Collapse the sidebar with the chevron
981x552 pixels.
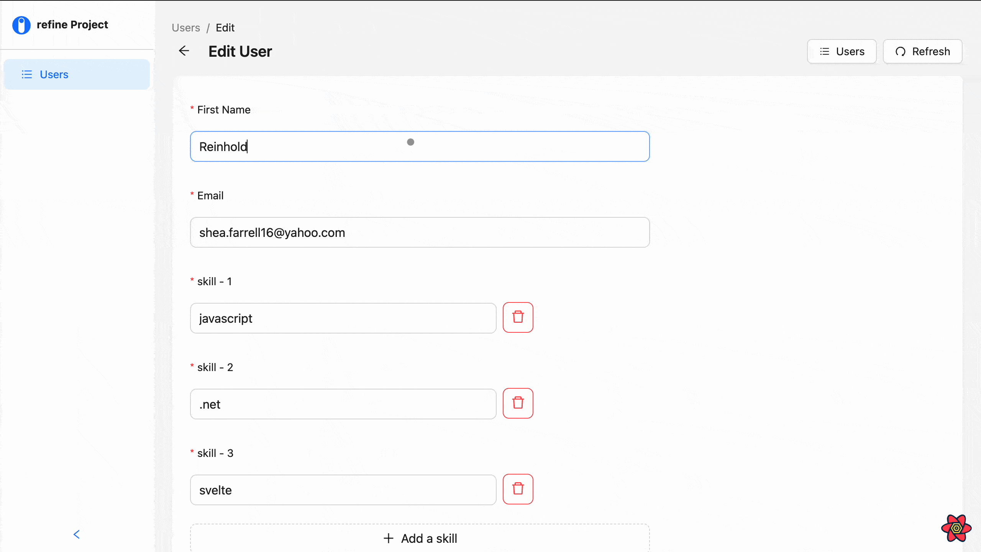point(77,534)
